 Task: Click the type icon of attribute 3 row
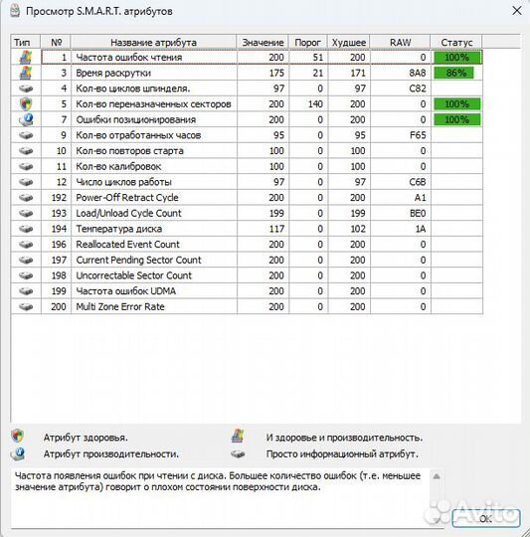[26, 73]
